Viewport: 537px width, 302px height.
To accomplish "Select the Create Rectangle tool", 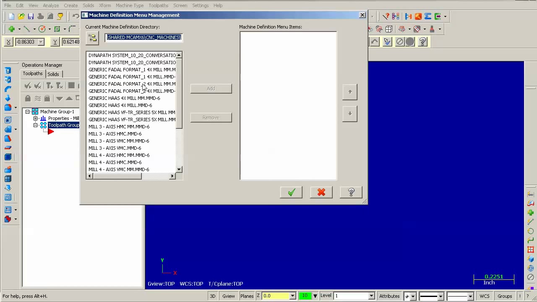I will click(57, 29).
